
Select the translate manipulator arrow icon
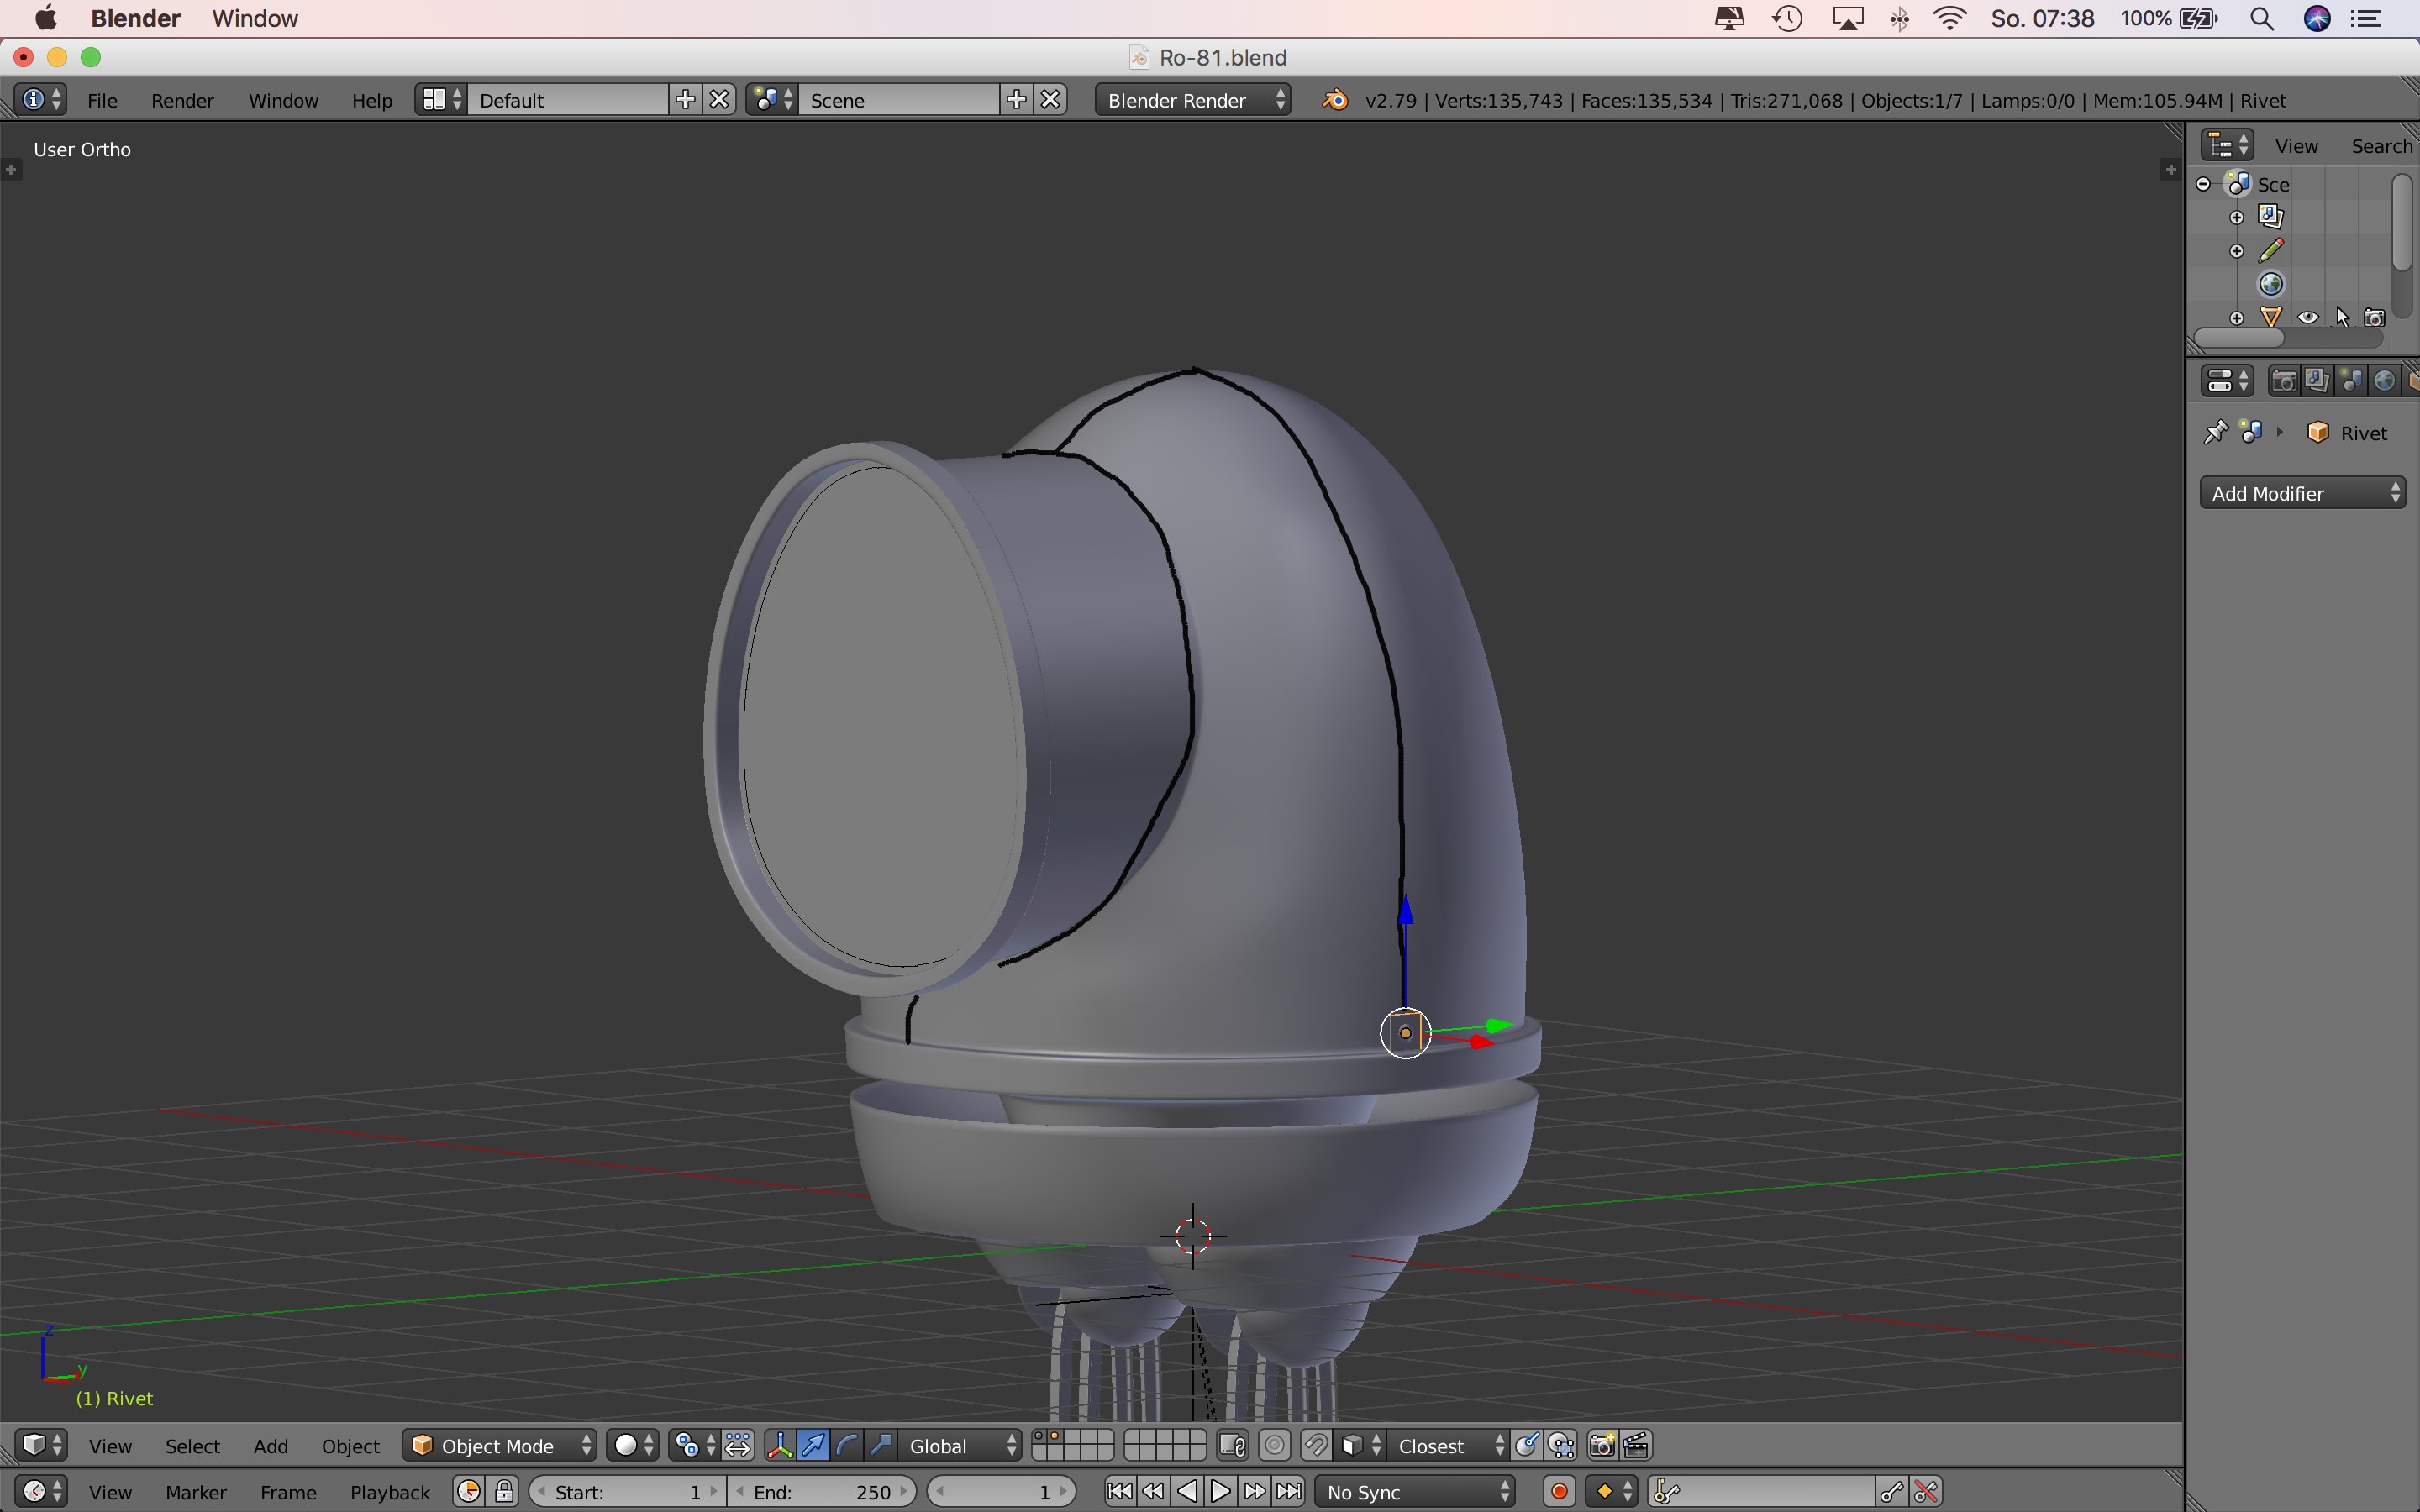(813, 1445)
